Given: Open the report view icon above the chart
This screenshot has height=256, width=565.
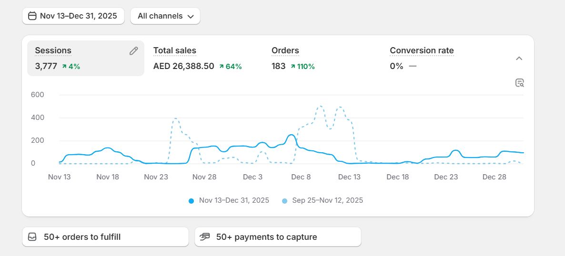Looking at the screenshot, I should pyautogui.click(x=519, y=83).
